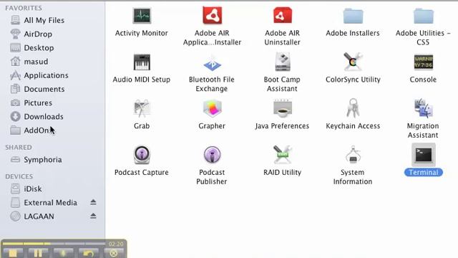This screenshot has height=258, width=458.
Task: Open Adobe Utilities - CS5 folder
Action: (423, 16)
